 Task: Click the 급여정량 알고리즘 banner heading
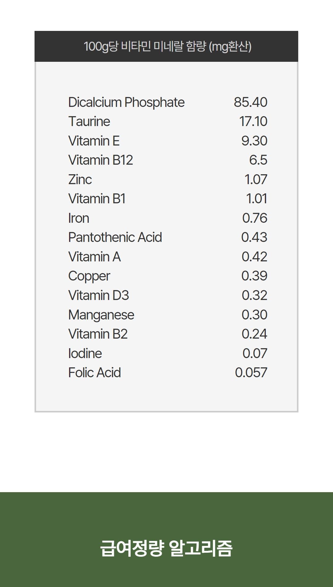[x=166, y=548]
